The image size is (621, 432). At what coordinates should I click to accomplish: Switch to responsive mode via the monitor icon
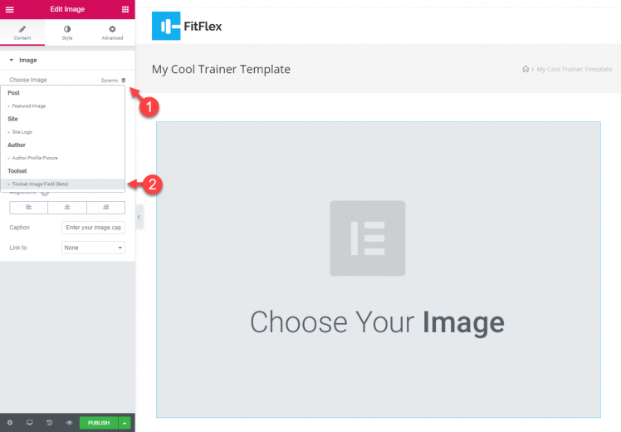tap(30, 423)
